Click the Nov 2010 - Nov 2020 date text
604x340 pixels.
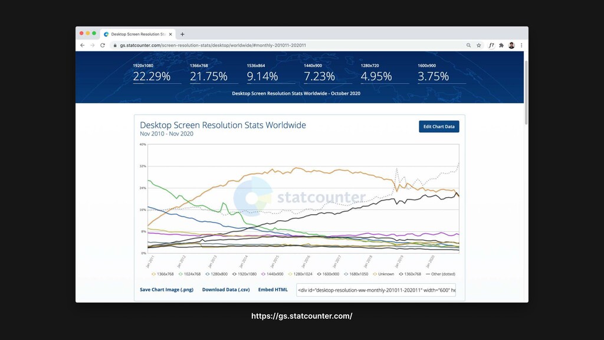(x=167, y=134)
